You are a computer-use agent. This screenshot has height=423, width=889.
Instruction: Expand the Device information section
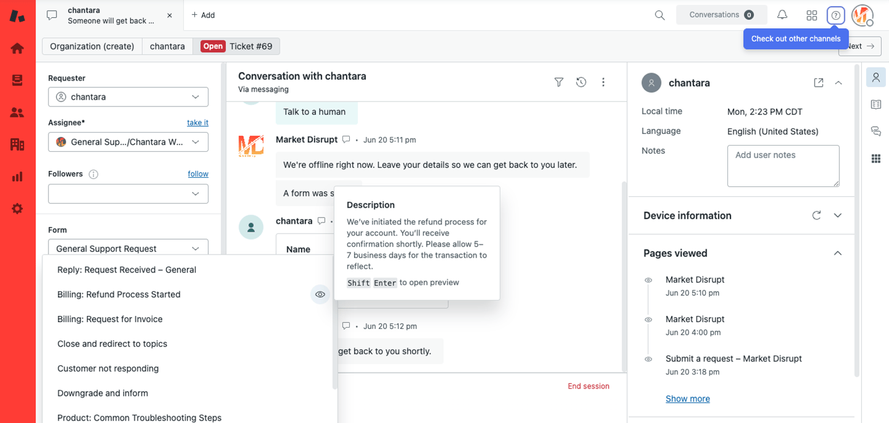(x=837, y=215)
